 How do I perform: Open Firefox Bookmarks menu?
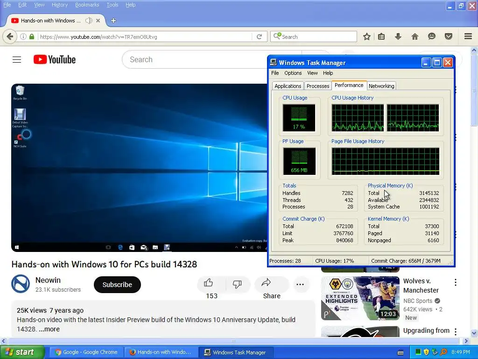[87, 5]
